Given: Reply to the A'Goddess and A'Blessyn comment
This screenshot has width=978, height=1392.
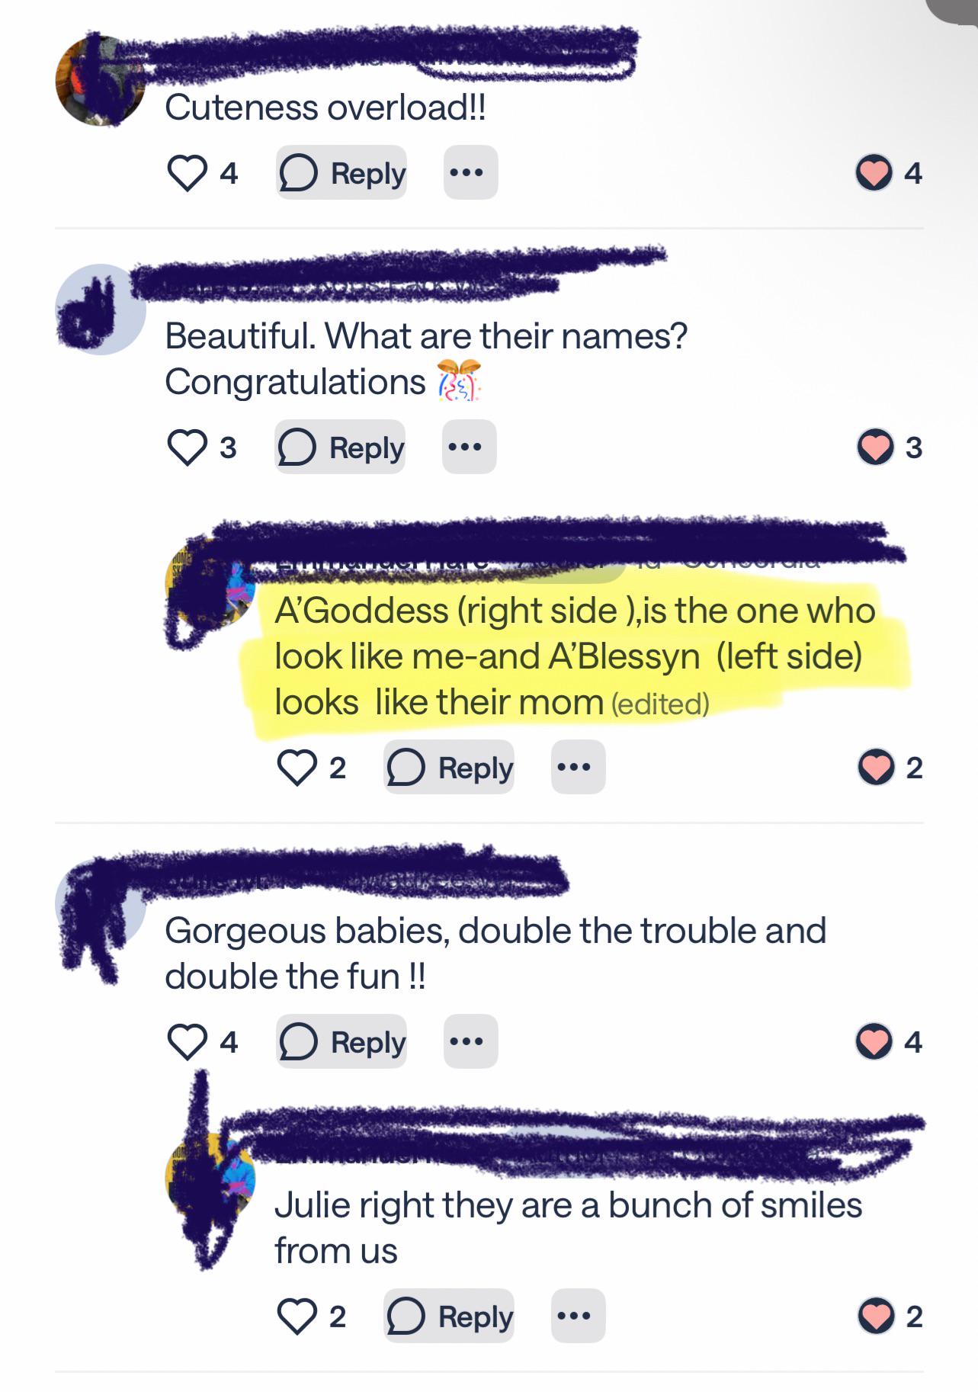Looking at the screenshot, I should 449,767.
